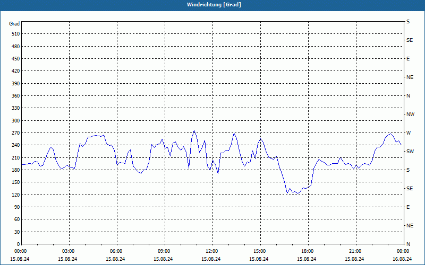Click the "N" compass label at 360 gridline
This screenshot has height=265, width=425.
coord(408,96)
